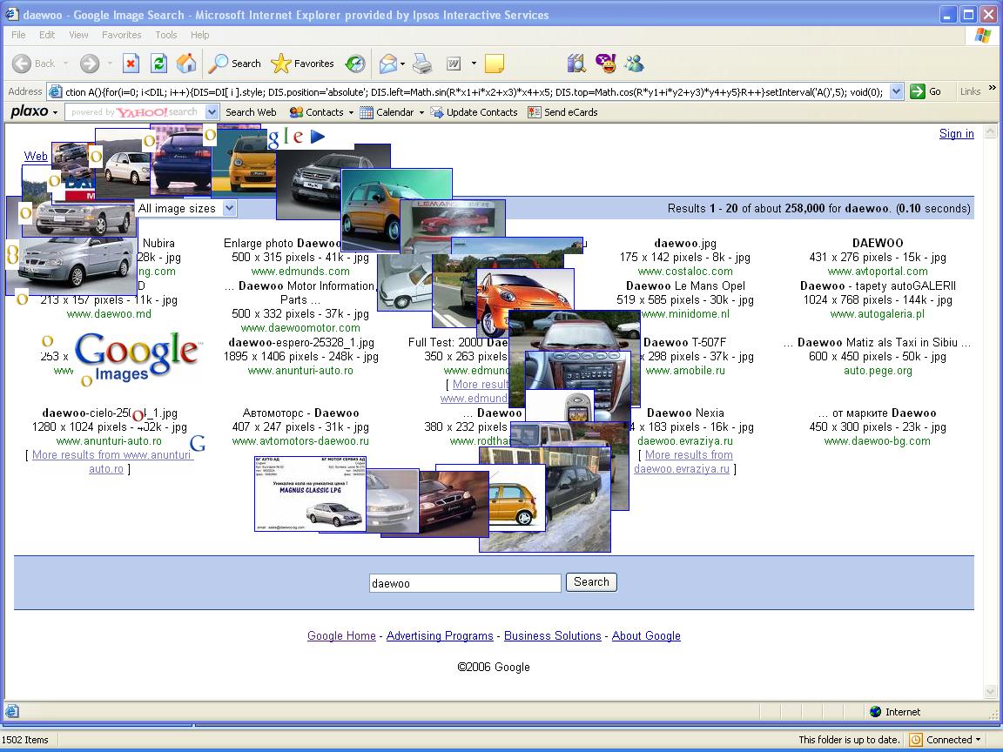Click Search Web in Plaxo toolbar
Viewport: 1003px width, 752px height.
tap(251, 112)
